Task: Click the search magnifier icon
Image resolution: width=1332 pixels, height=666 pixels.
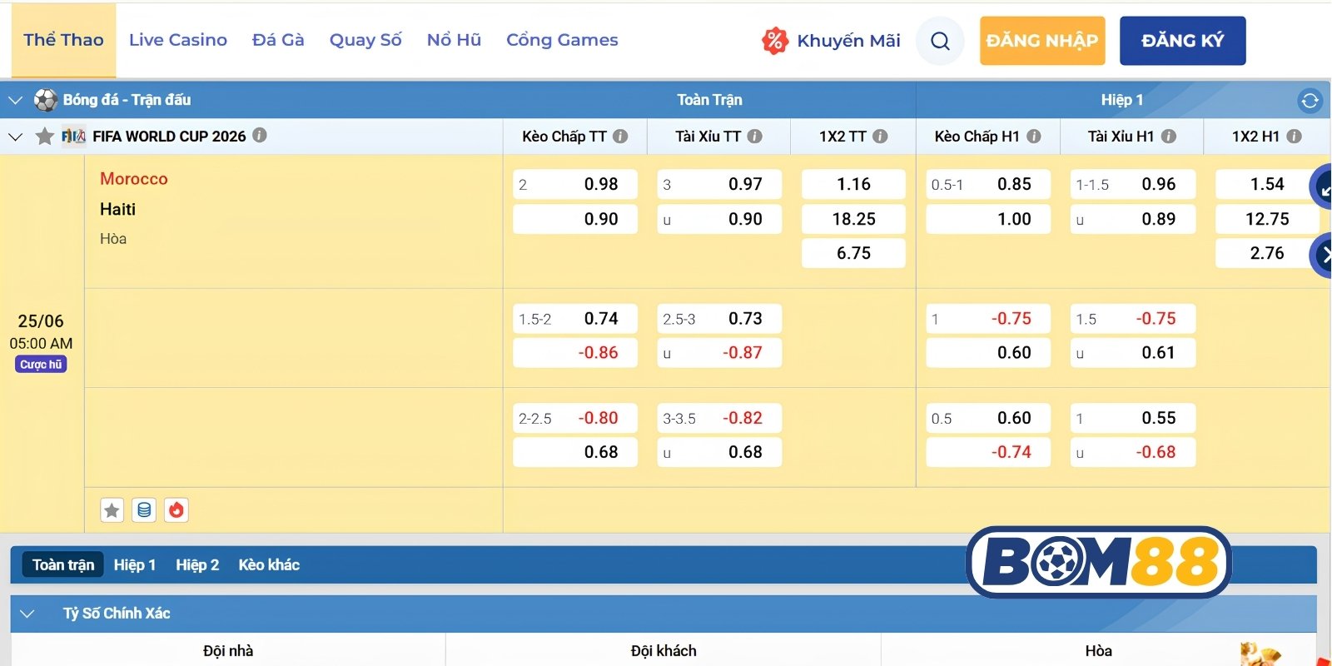Action: (940, 41)
